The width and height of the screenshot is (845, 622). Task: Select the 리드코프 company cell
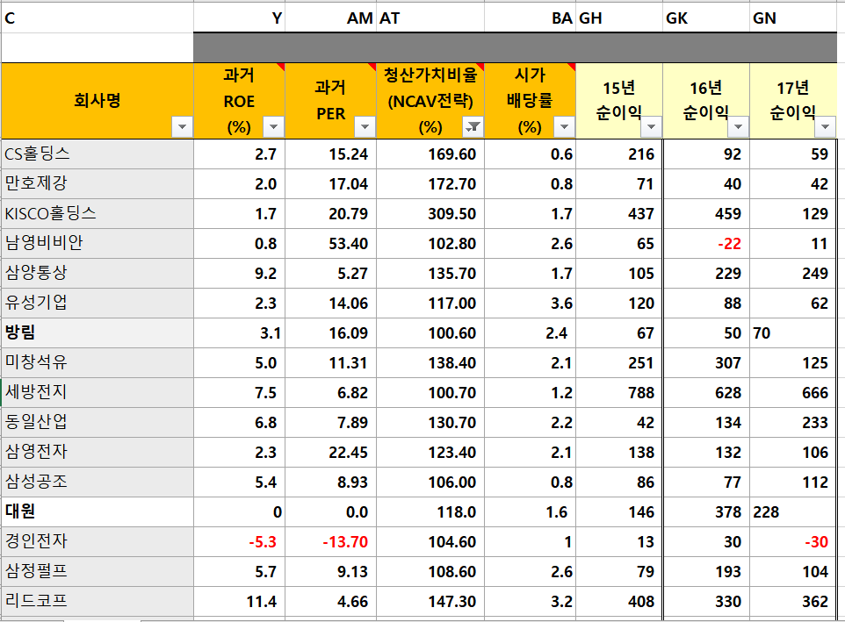click(97, 601)
